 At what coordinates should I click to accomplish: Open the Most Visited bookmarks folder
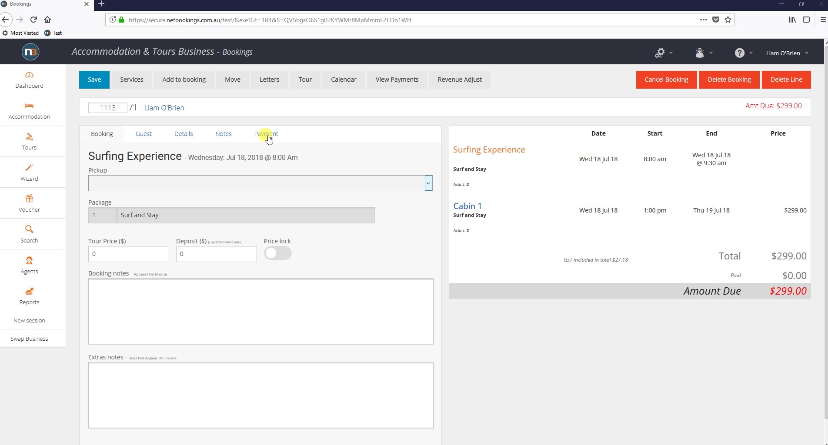20,33
